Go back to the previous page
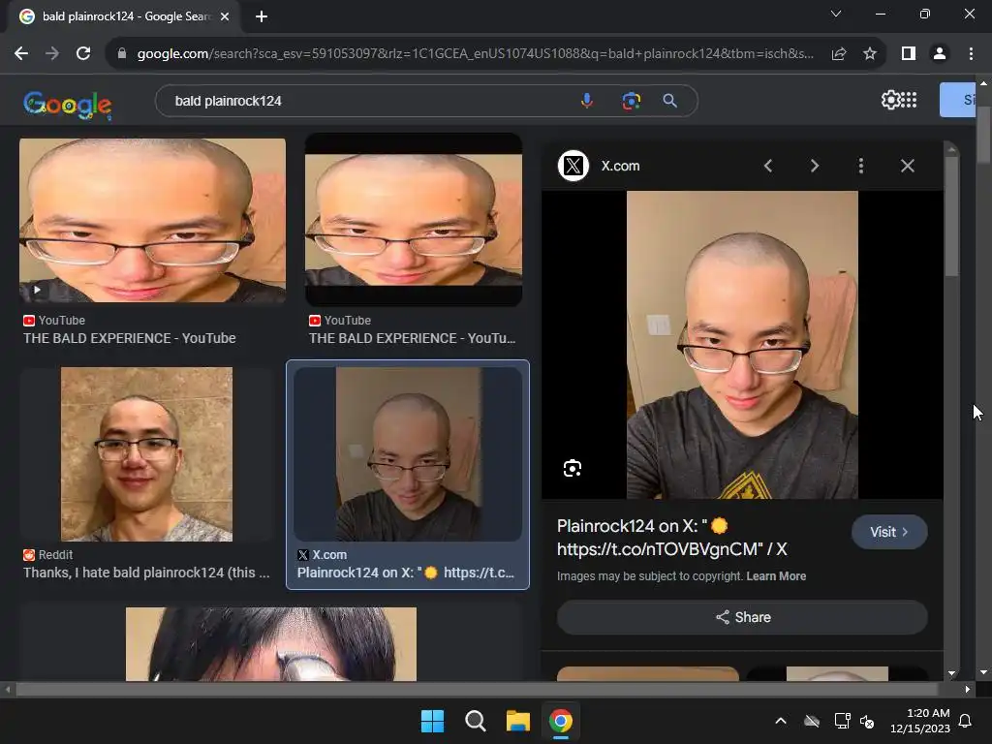The image size is (992, 744). pos(21,54)
